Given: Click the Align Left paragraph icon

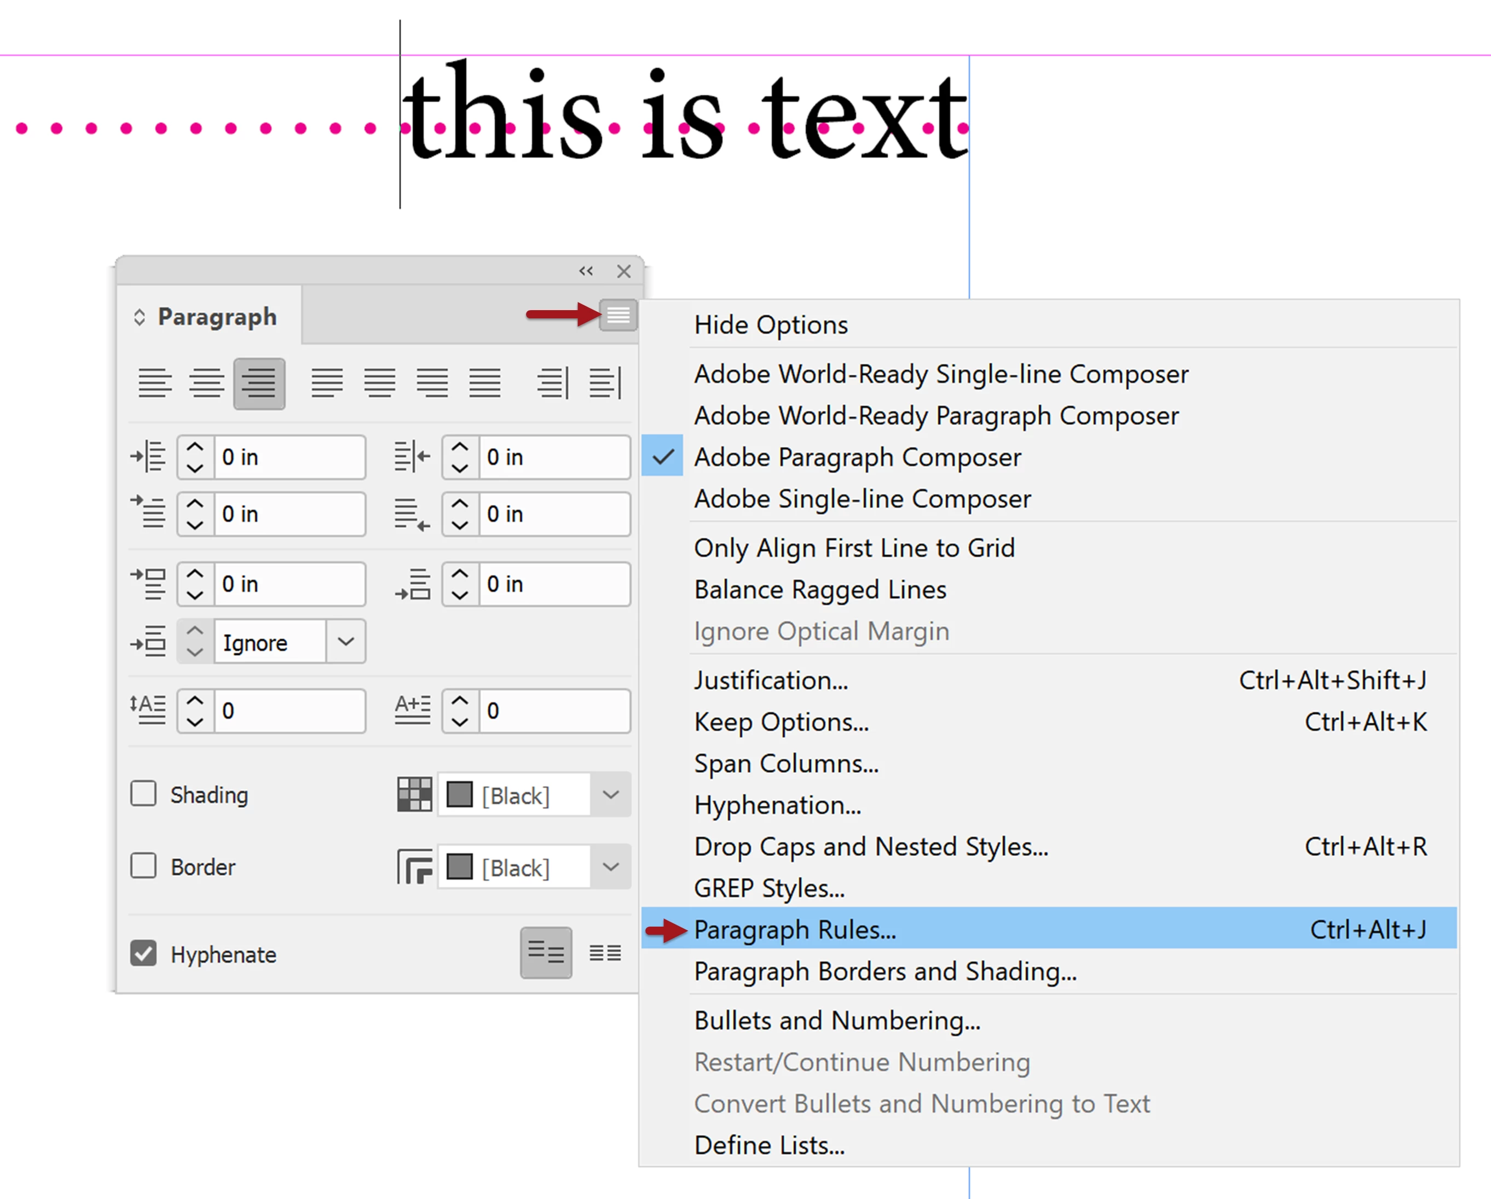Looking at the screenshot, I should pyautogui.click(x=154, y=383).
